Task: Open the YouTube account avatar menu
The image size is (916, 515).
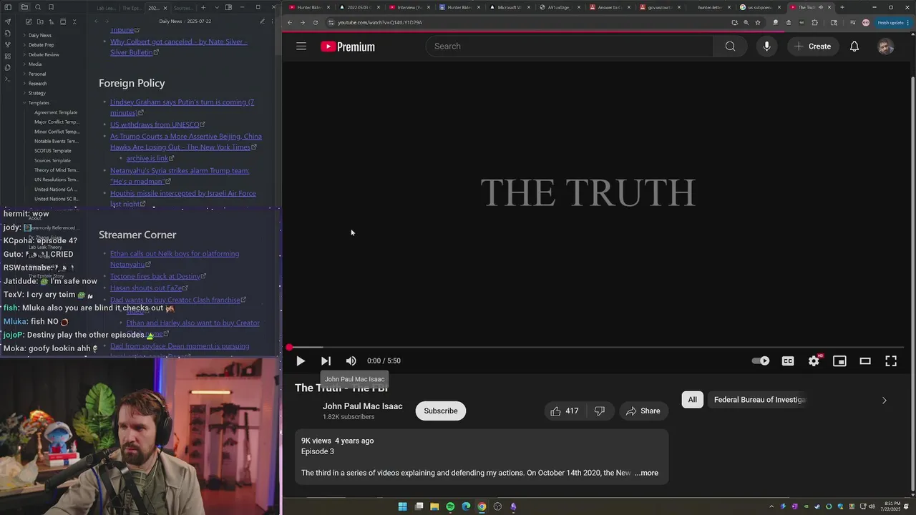Action: (x=886, y=46)
